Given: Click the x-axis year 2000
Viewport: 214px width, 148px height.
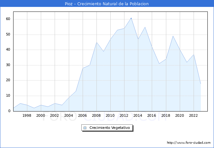Looking at the screenshot, I should tap(41, 115).
